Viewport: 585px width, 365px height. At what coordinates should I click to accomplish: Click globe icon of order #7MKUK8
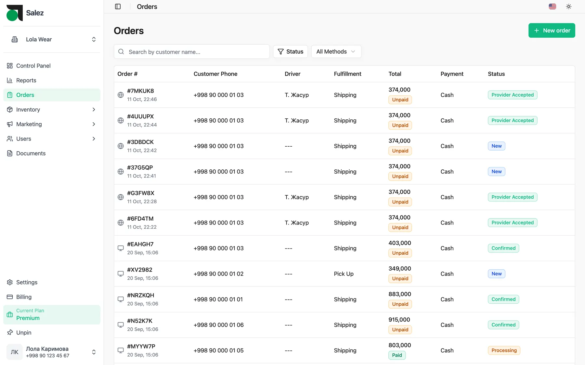[121, 95]
